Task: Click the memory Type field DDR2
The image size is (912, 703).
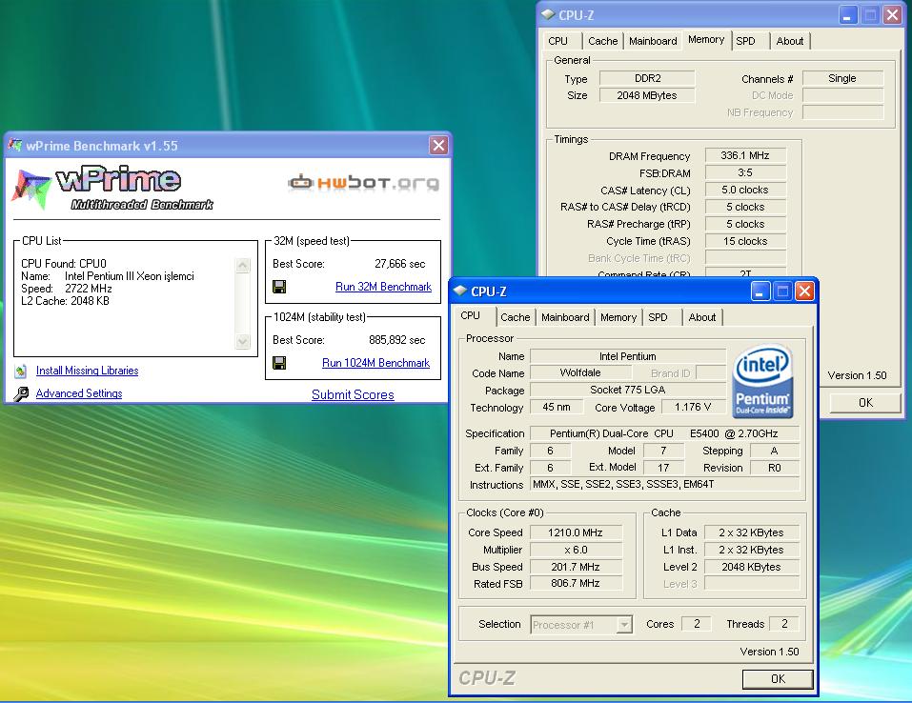Action: click(x=647, y=78)
